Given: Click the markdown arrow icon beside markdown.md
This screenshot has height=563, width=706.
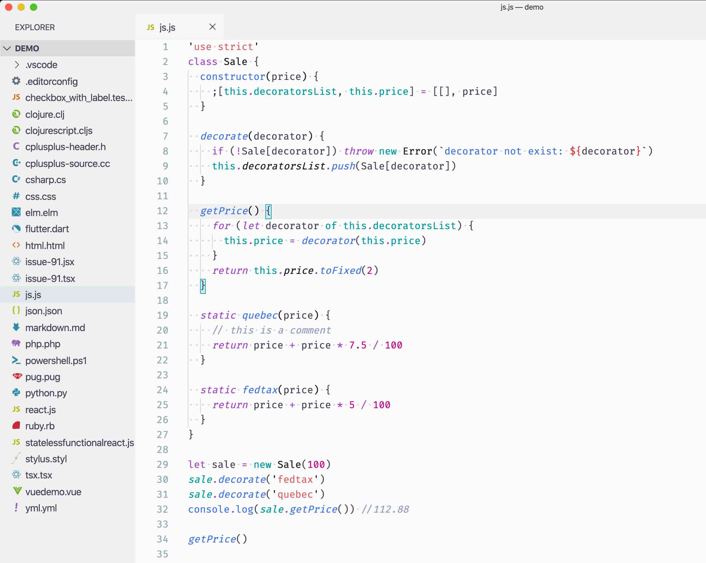Looking at the screenshot, I should [x=16, y=327].
